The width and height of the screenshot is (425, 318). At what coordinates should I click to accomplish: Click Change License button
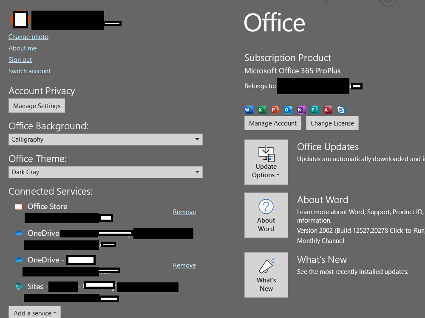(x=332, y=123)
